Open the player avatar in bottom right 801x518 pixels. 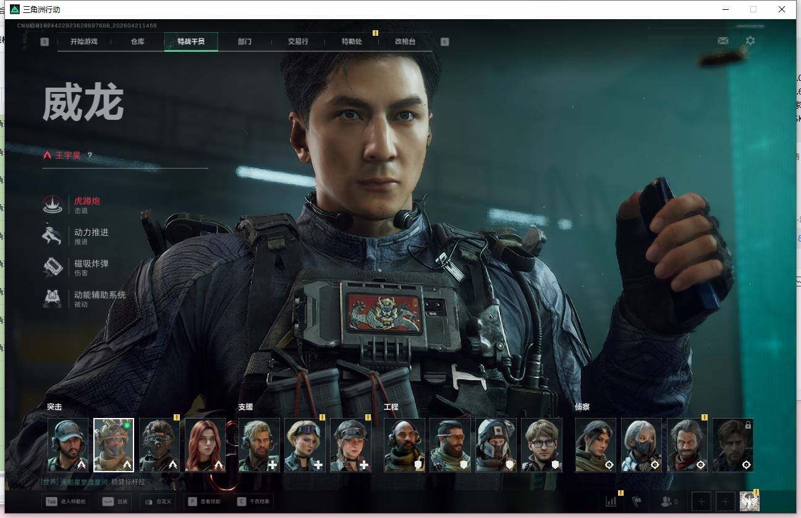point(749,501)
